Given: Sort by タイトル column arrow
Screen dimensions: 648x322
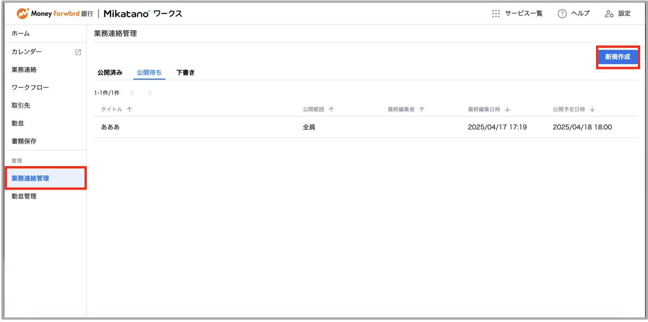Looking at the screenshot, I should (x=130, y=109).
